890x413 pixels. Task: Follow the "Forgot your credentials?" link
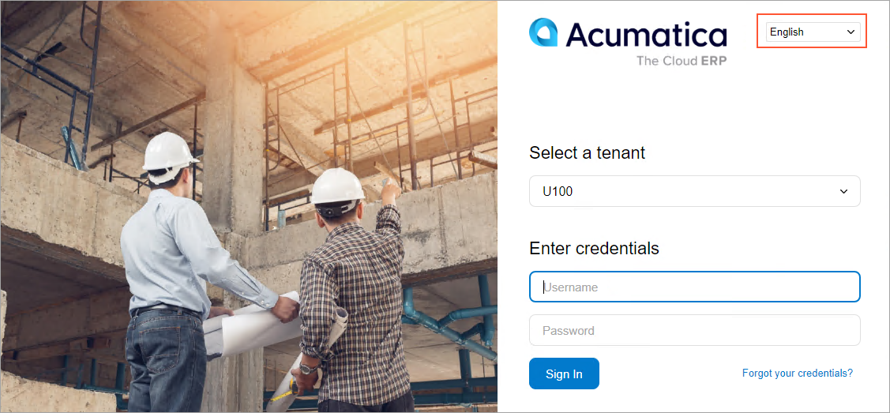click(797, 373)
